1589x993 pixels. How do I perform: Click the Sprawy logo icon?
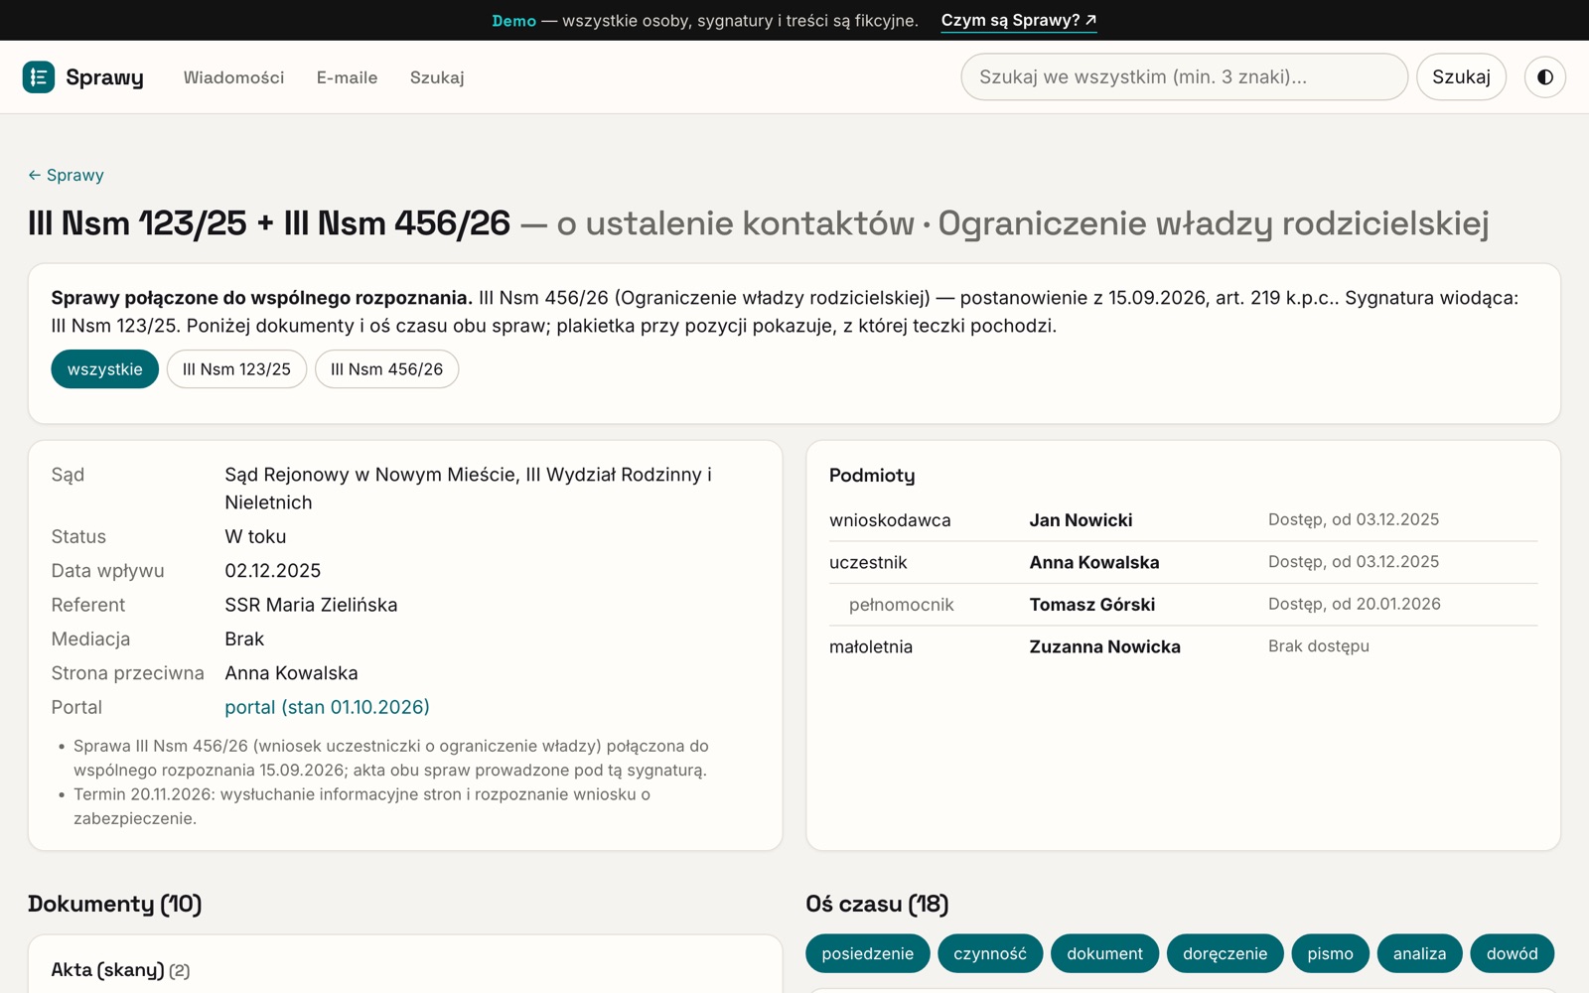click(39, 76)
